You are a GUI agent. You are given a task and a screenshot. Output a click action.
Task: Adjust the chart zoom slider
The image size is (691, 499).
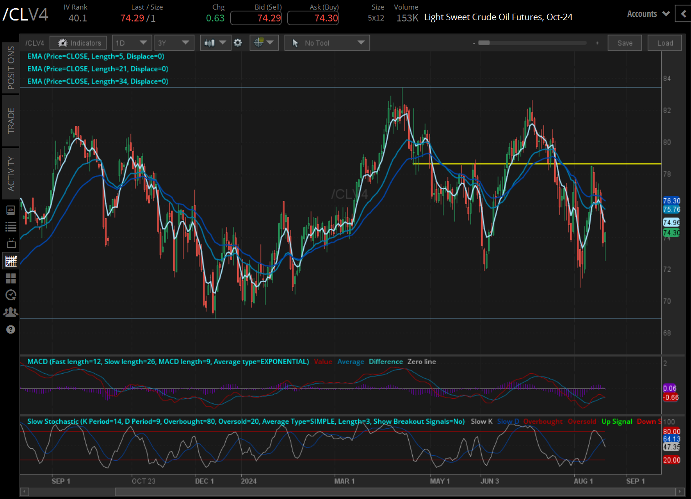[484, 43]
